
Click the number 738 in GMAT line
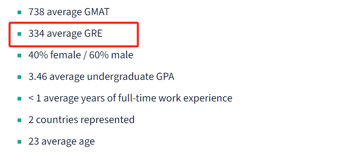[36, 12]
